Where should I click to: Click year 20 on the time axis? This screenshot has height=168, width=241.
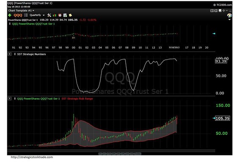(207, 48)
